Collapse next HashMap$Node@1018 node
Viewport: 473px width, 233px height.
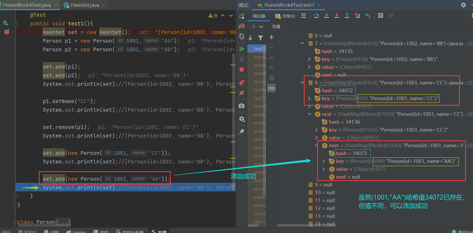tap(309, 114)
